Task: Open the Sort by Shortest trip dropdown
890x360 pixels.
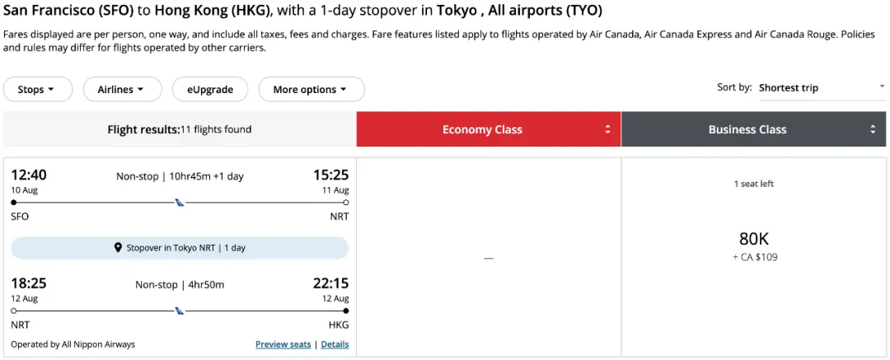Action: tap(821, 87)
